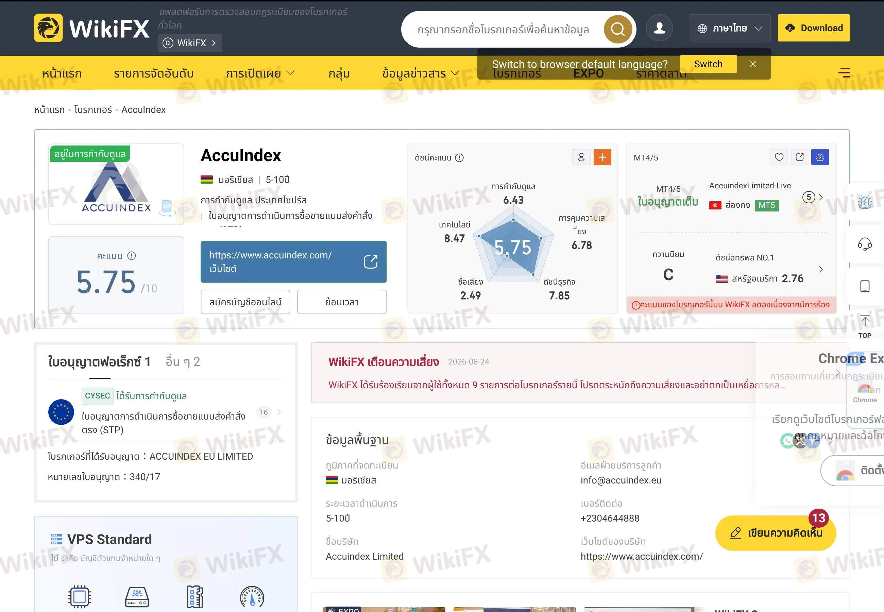Click the side headset support icon
This screenshot has height=612, width=884.
click(865, 244)
